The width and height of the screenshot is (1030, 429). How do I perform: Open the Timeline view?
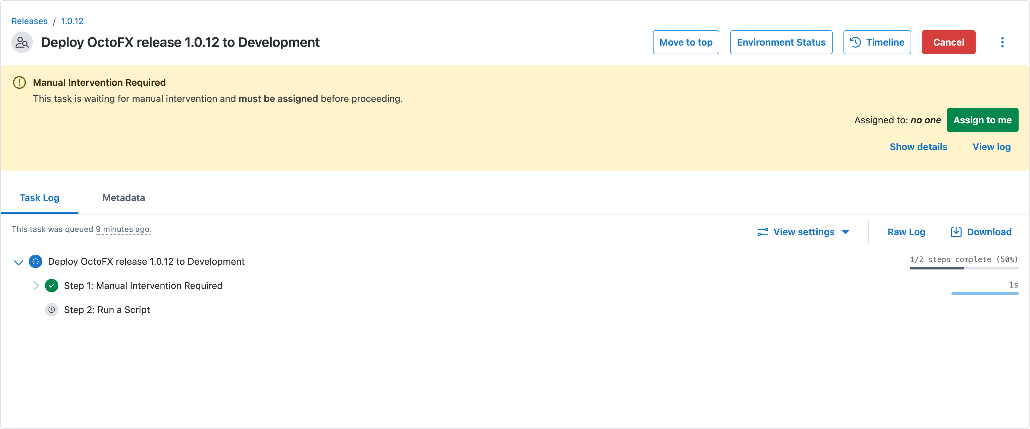[877, 42]
